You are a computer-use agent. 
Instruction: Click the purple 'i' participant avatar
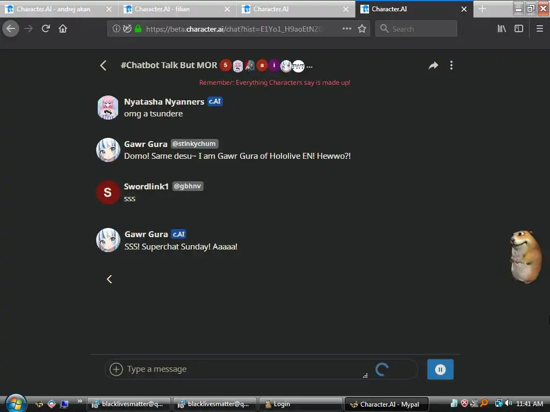pos(274,65)
